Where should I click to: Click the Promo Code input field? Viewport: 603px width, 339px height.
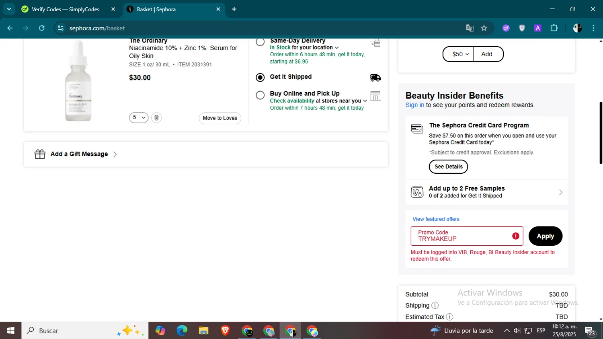[467, 236]
